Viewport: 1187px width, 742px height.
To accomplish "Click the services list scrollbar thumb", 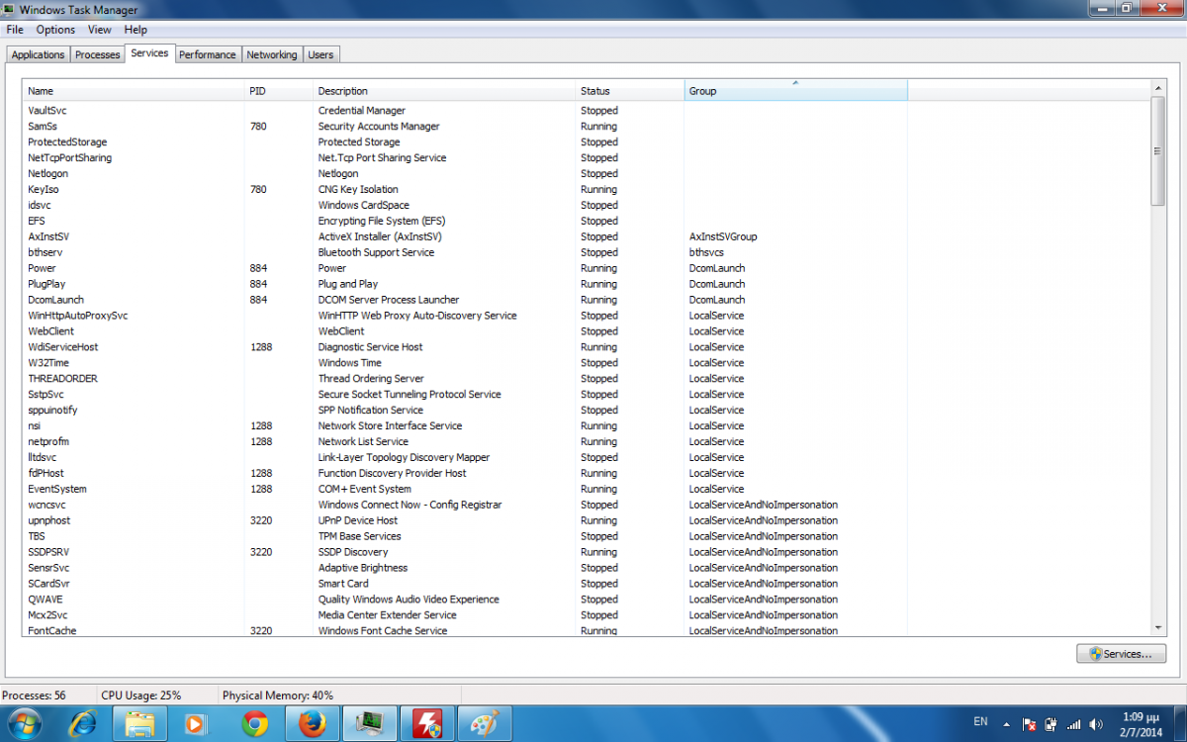I will [x=1158, y=151].
